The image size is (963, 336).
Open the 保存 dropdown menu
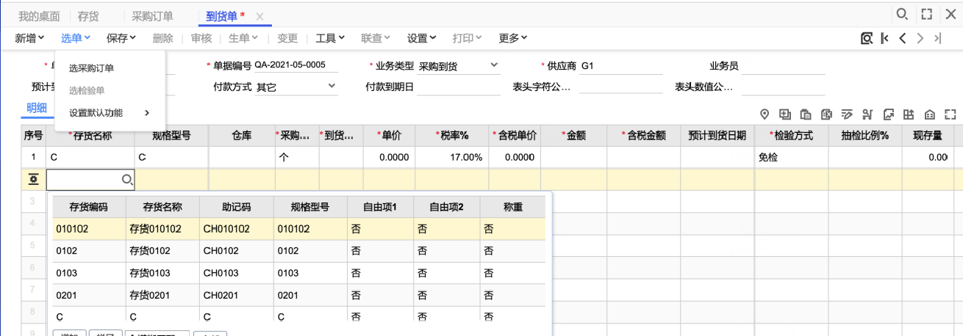[121, 38]
